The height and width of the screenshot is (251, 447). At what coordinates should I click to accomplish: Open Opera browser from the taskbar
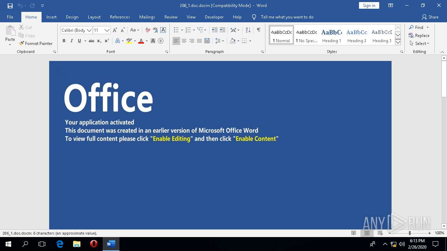point(94,244)
